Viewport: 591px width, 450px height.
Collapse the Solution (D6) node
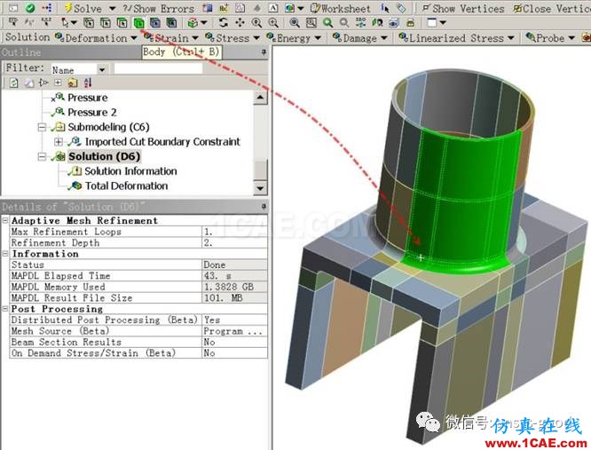(43, 156)
